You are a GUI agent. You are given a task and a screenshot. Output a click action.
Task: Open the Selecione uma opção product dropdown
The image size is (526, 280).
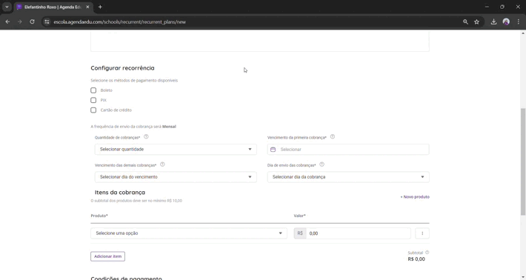pos(188,233)
